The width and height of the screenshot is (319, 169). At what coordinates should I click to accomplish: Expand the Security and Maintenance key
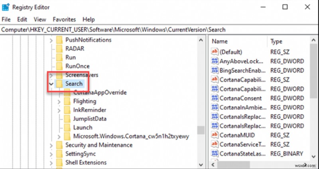tap(51, 145)
